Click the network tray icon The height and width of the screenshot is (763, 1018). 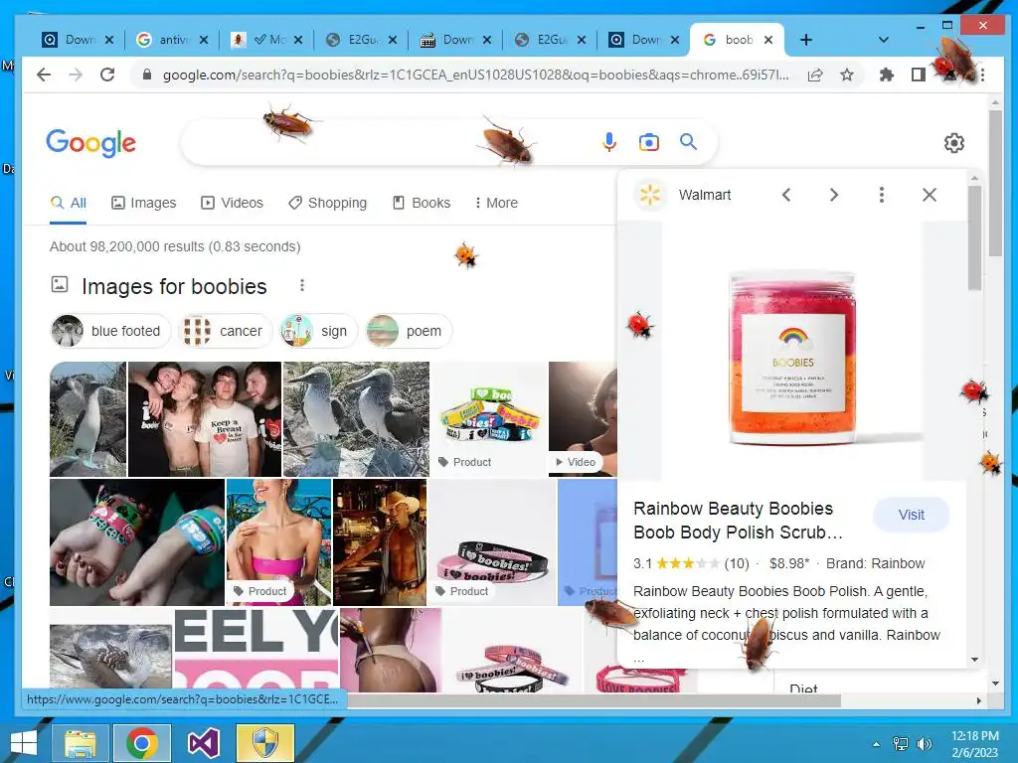click(x=901, y=744)
